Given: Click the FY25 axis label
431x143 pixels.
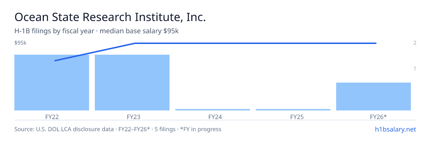Looking at the screenshot, I should (293, 117).
